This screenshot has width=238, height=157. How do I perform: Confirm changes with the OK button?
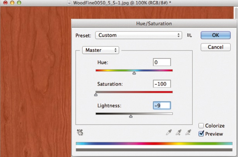[216, 35]
